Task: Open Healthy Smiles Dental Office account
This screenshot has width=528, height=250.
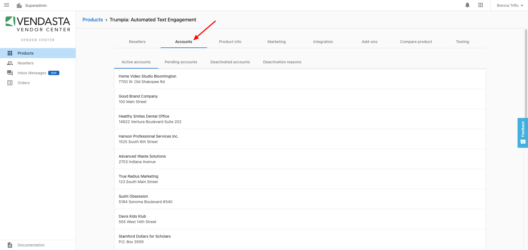Action: click(x=300, y=119)
